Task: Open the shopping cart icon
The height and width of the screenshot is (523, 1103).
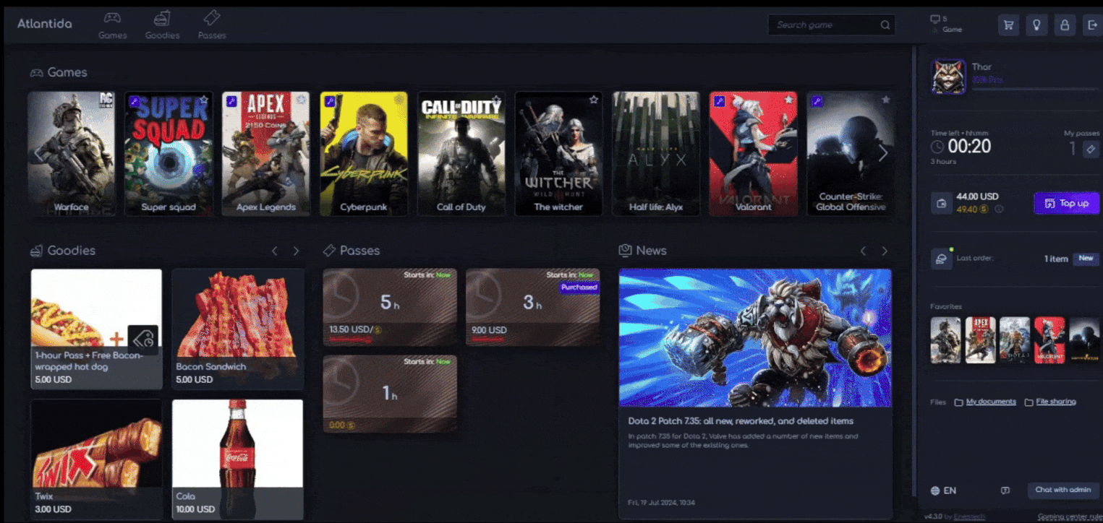Action: (x=1008, y=25)
